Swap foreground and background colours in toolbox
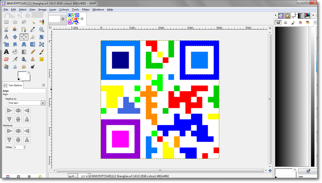Image resolution: width=322 pixels, height=183 pixels. coord(29,73)
